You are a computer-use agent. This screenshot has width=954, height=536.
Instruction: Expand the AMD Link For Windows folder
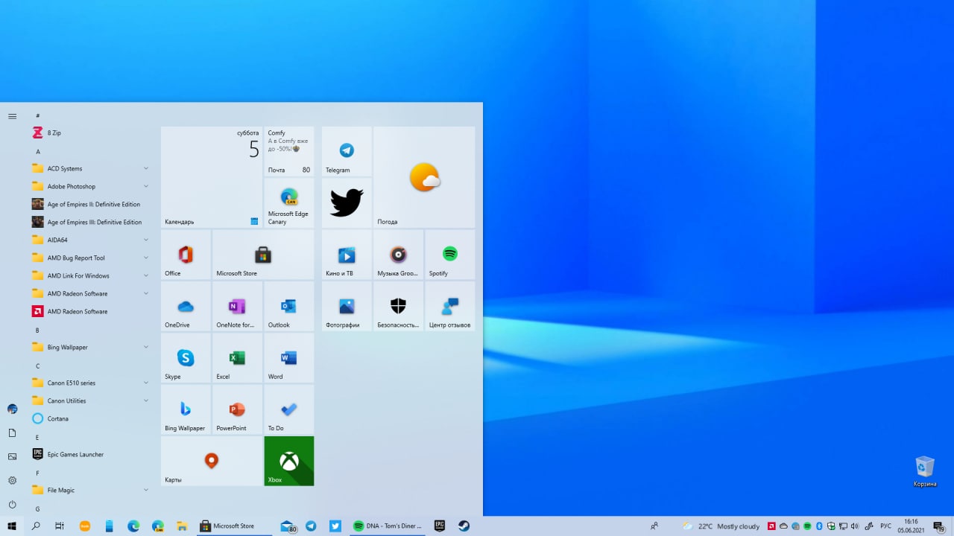pyautogui.click(x=90, y=275)
